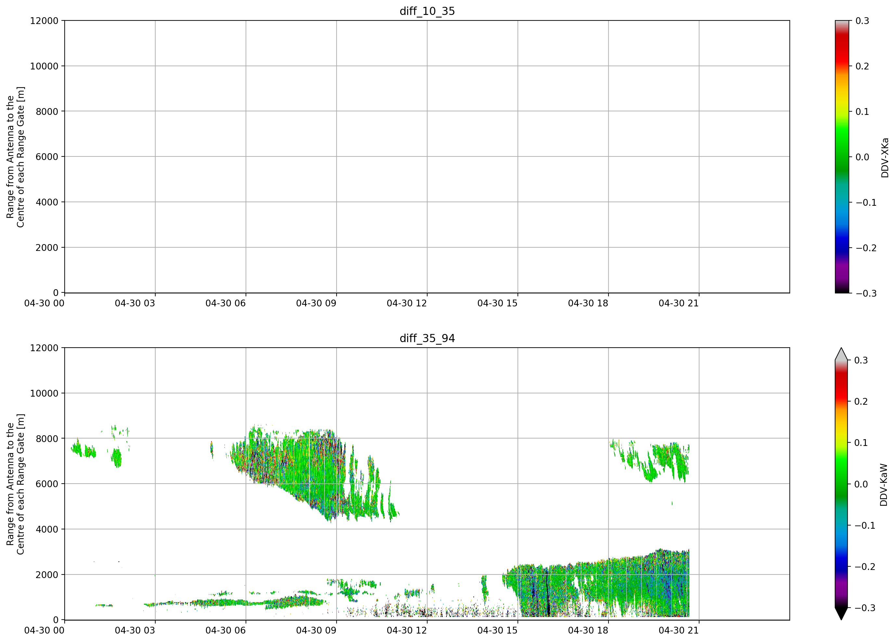This screenshot has height=642, width=896.
Task: Click the 0.2 tick on DDV-XKa colorbar
Action: pos(863,66)
